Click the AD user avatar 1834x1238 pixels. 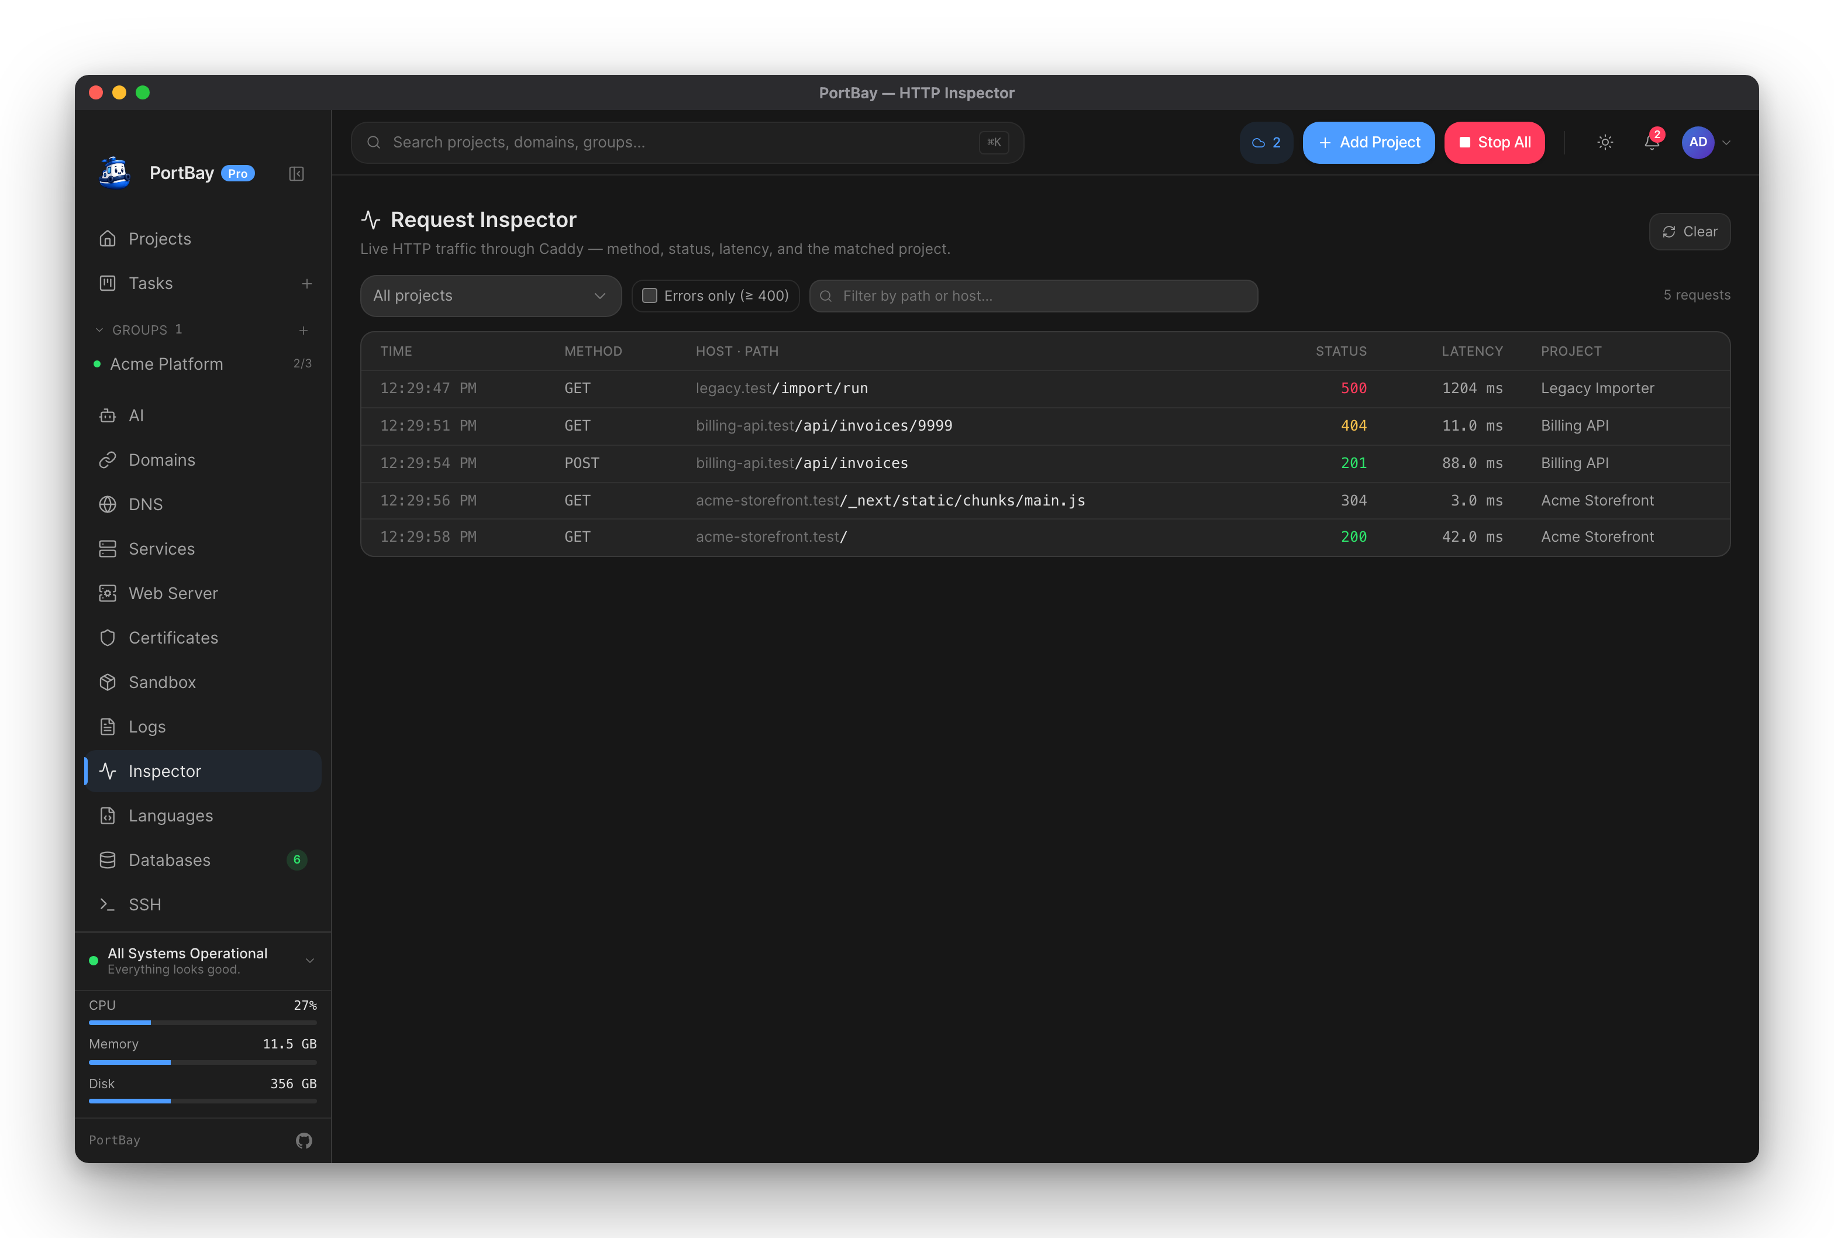1698,143
